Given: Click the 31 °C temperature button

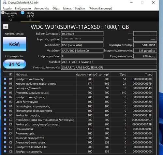Looking at the screenshot, I should 15,64.
